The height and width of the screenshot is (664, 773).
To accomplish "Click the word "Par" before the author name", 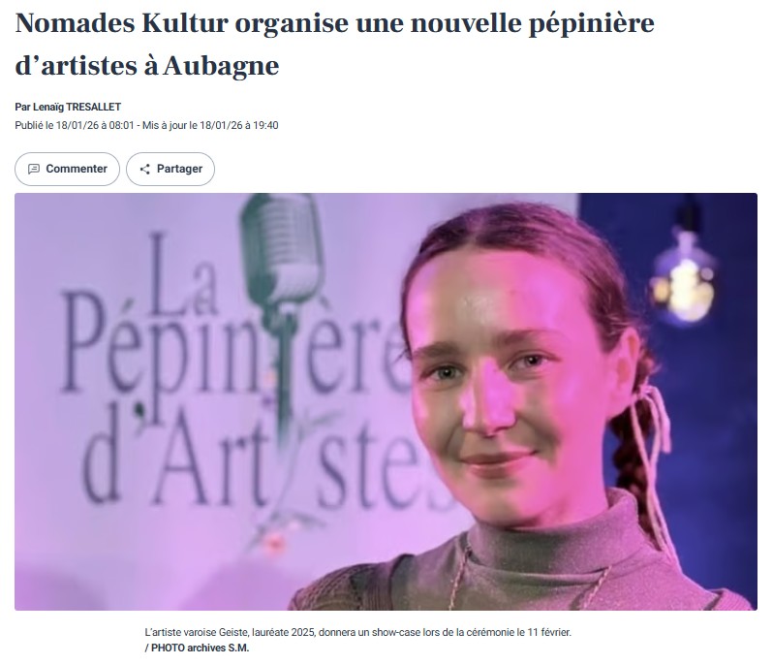I will click(22, 107).
